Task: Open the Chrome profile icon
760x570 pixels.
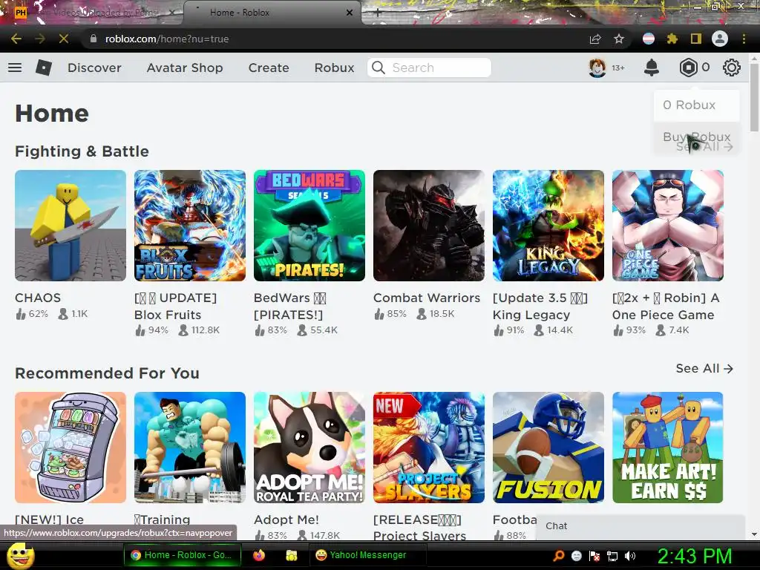Action: click(720, 39)
